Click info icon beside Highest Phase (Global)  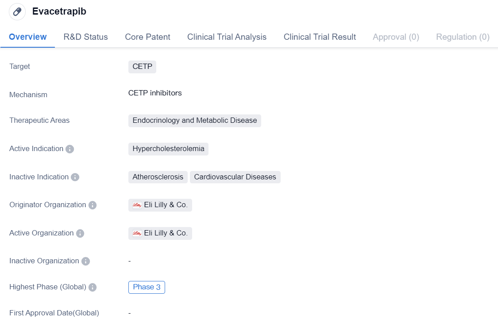tap(92, 287)
